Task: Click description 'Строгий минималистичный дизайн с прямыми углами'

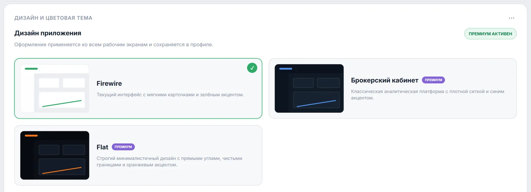Action: [x=159, y=158]
